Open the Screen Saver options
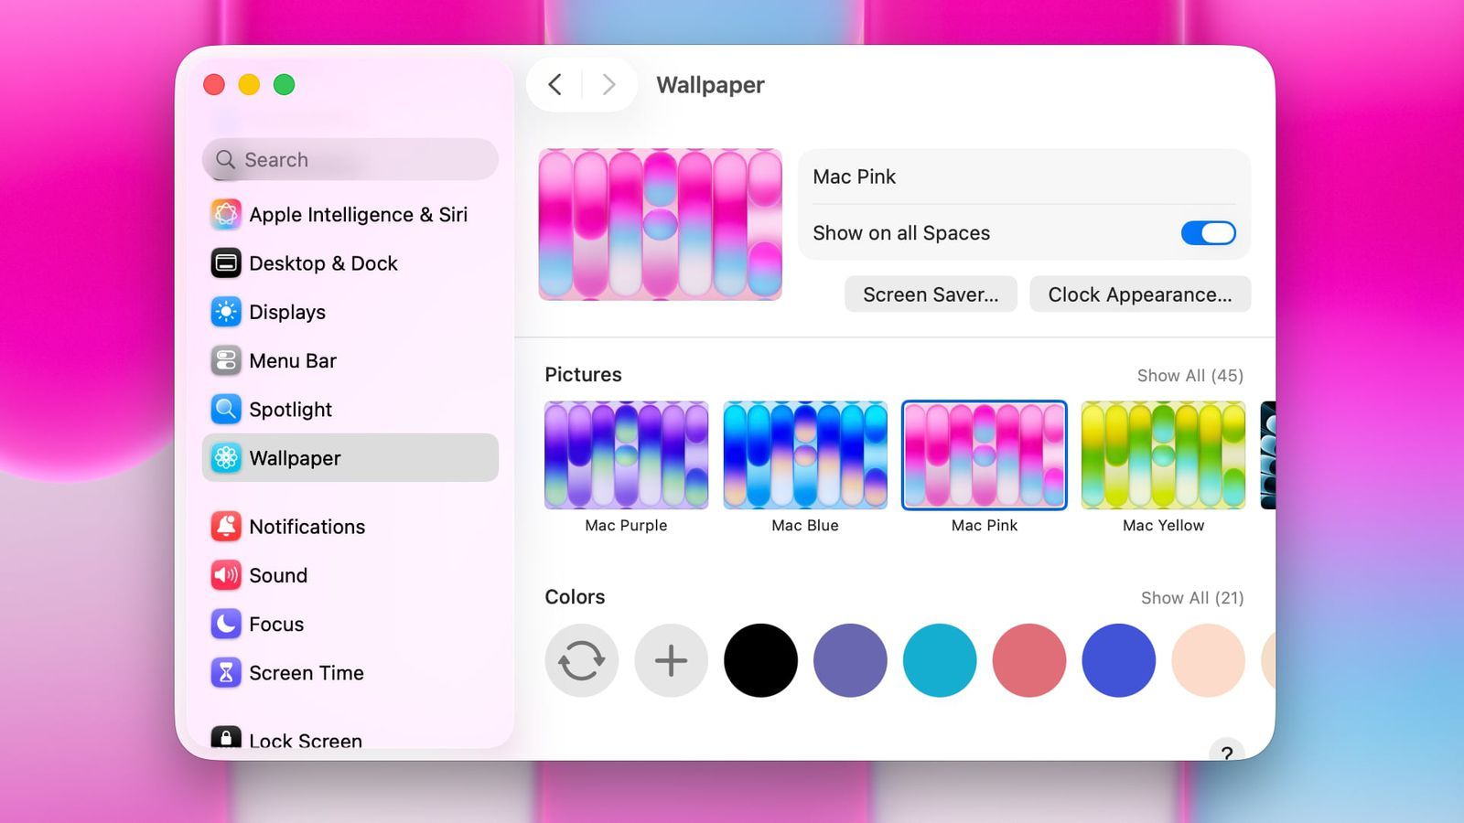Screen dimensions: 1464x823 (x=930, y=294)
